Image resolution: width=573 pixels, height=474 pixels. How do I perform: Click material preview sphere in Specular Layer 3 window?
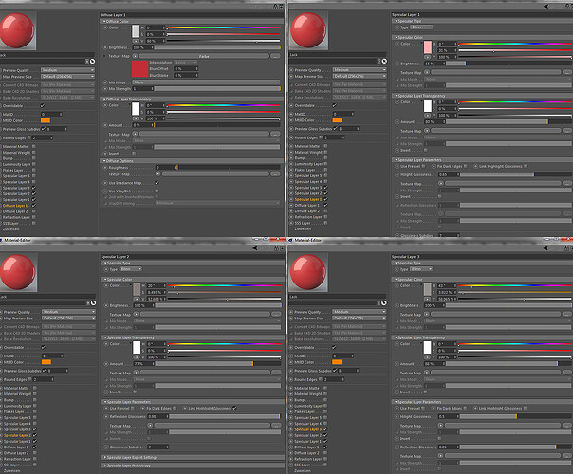coord(308,272)
